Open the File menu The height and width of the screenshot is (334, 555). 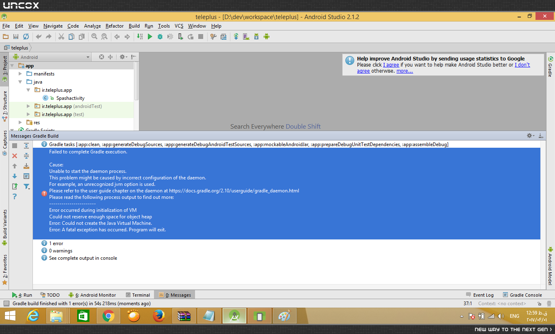click(6, 26)
